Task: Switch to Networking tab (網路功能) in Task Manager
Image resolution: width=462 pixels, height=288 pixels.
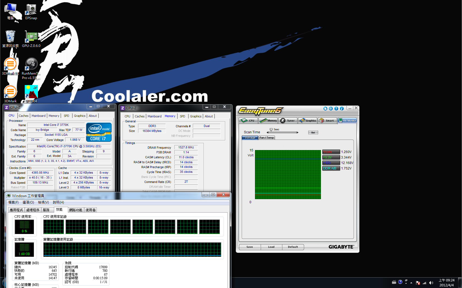Action: coord(76,210)
